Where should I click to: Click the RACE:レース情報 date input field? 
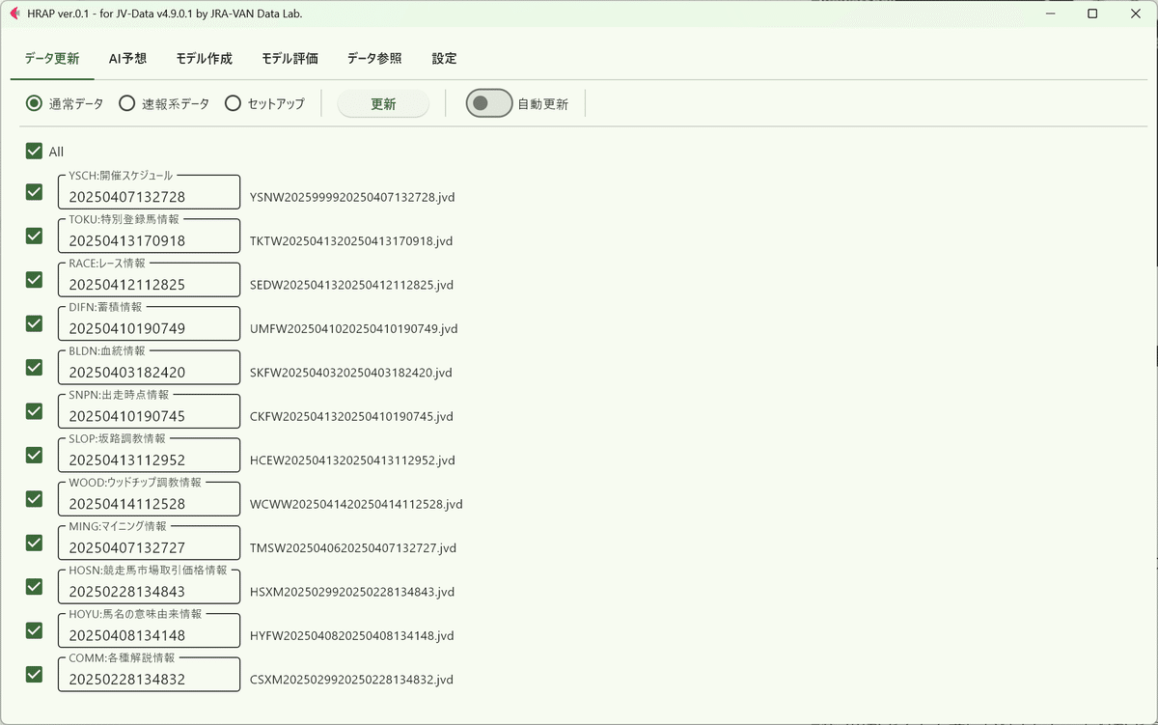point(149,279)
